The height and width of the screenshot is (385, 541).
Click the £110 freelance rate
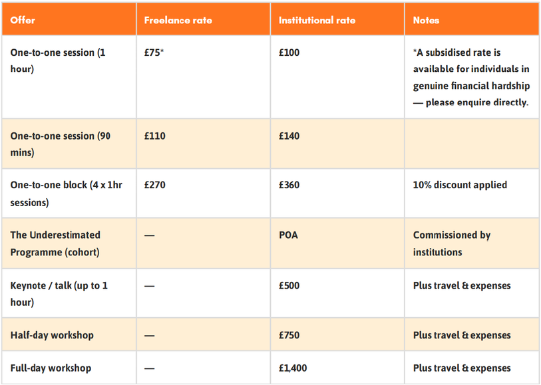(155, 136)
